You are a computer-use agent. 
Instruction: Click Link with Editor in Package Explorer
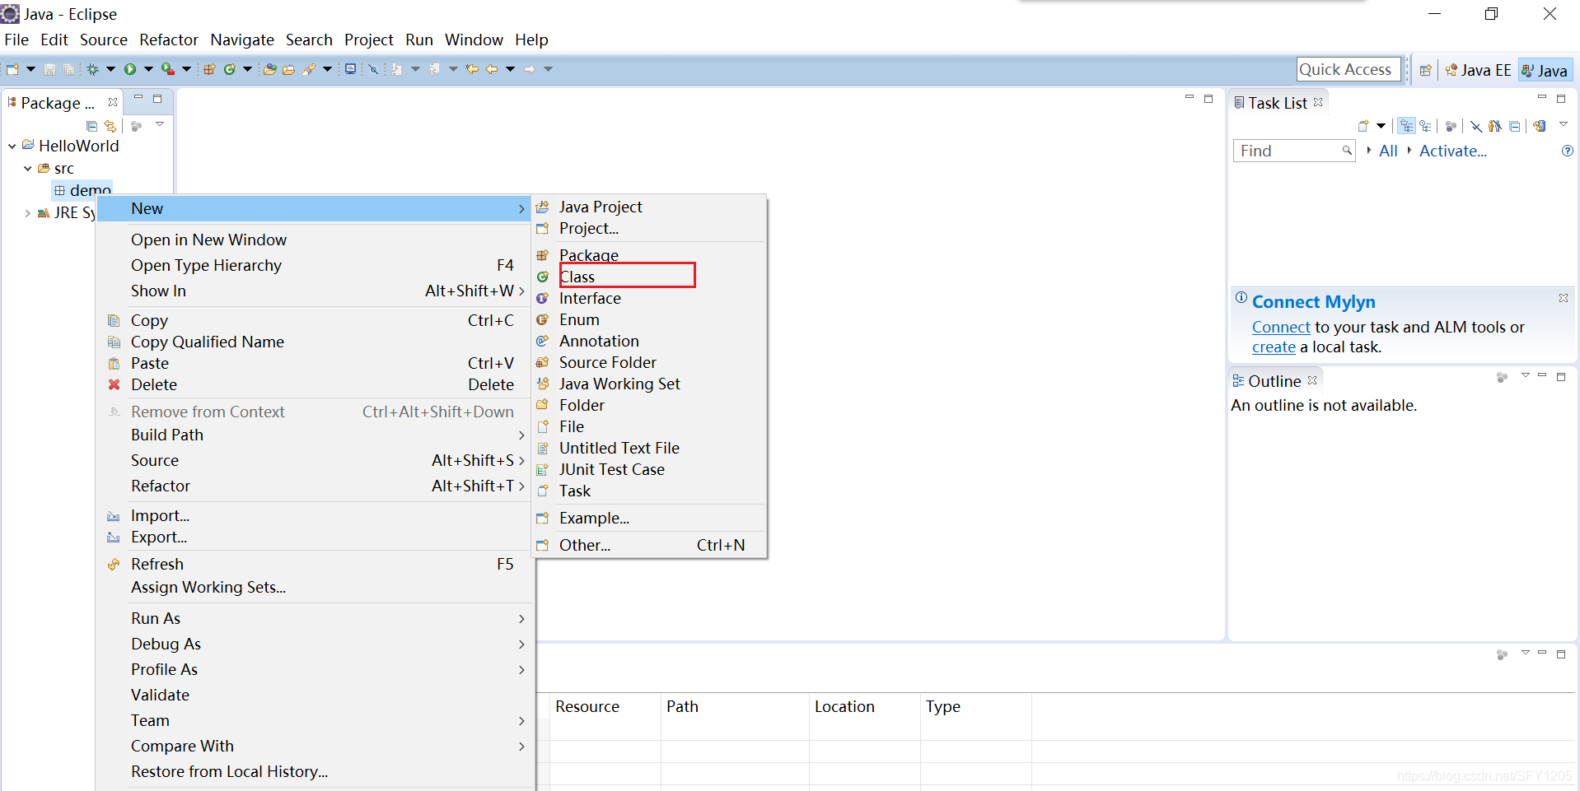tap(110, 126)
